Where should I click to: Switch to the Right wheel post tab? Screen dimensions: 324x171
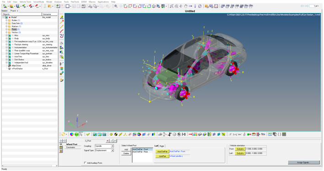tap(162, 146)
